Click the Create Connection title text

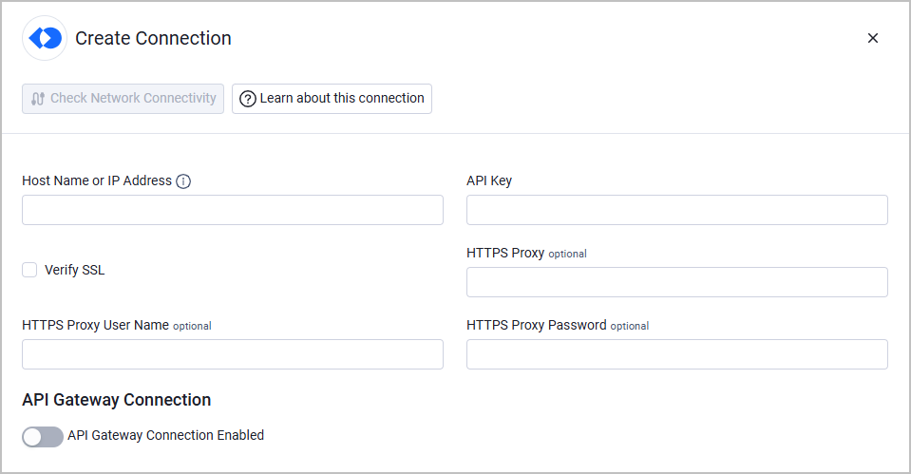(153, 38)
